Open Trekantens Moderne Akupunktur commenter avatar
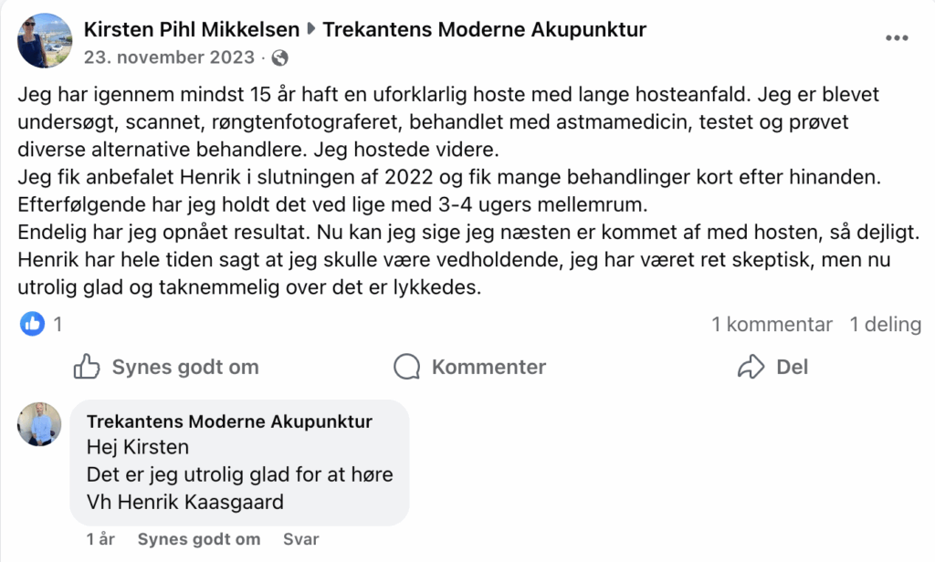935x562 pixels. click(40, 424)
